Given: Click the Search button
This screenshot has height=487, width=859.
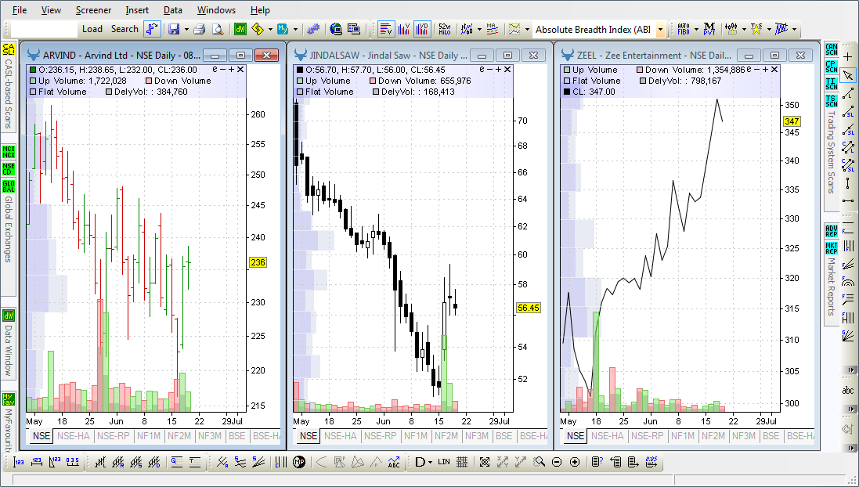Looking at the screenshot, I should coord(125,29).
